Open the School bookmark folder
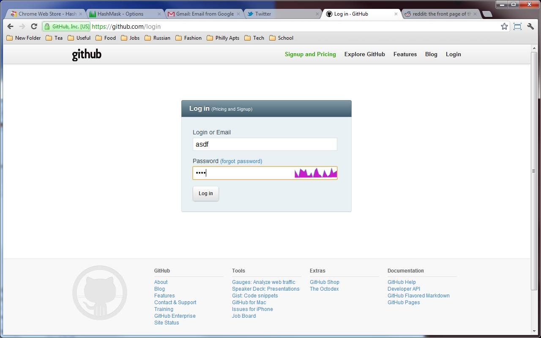Image resolution: width=541 pixels, height=338 pixels. pyautogui.click(x=281, y=38)
